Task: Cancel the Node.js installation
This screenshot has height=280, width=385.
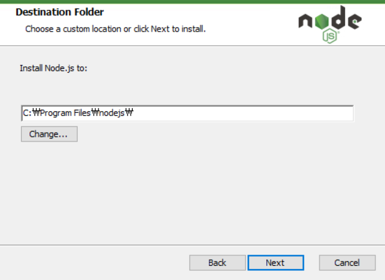Action: click(x=346, y=262)
